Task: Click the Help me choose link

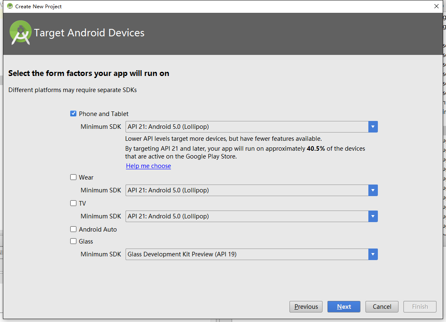Action: tap(149, 166)
